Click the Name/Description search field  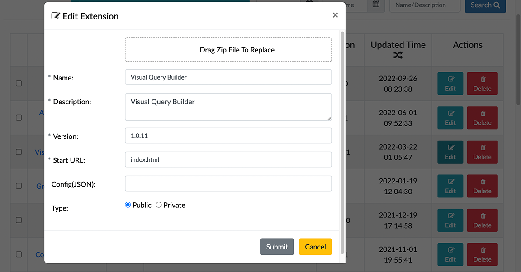424,5
